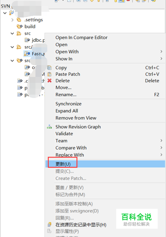The image size is (166, 237).
Task: Open the Team submenu
Action: [105, 141]
